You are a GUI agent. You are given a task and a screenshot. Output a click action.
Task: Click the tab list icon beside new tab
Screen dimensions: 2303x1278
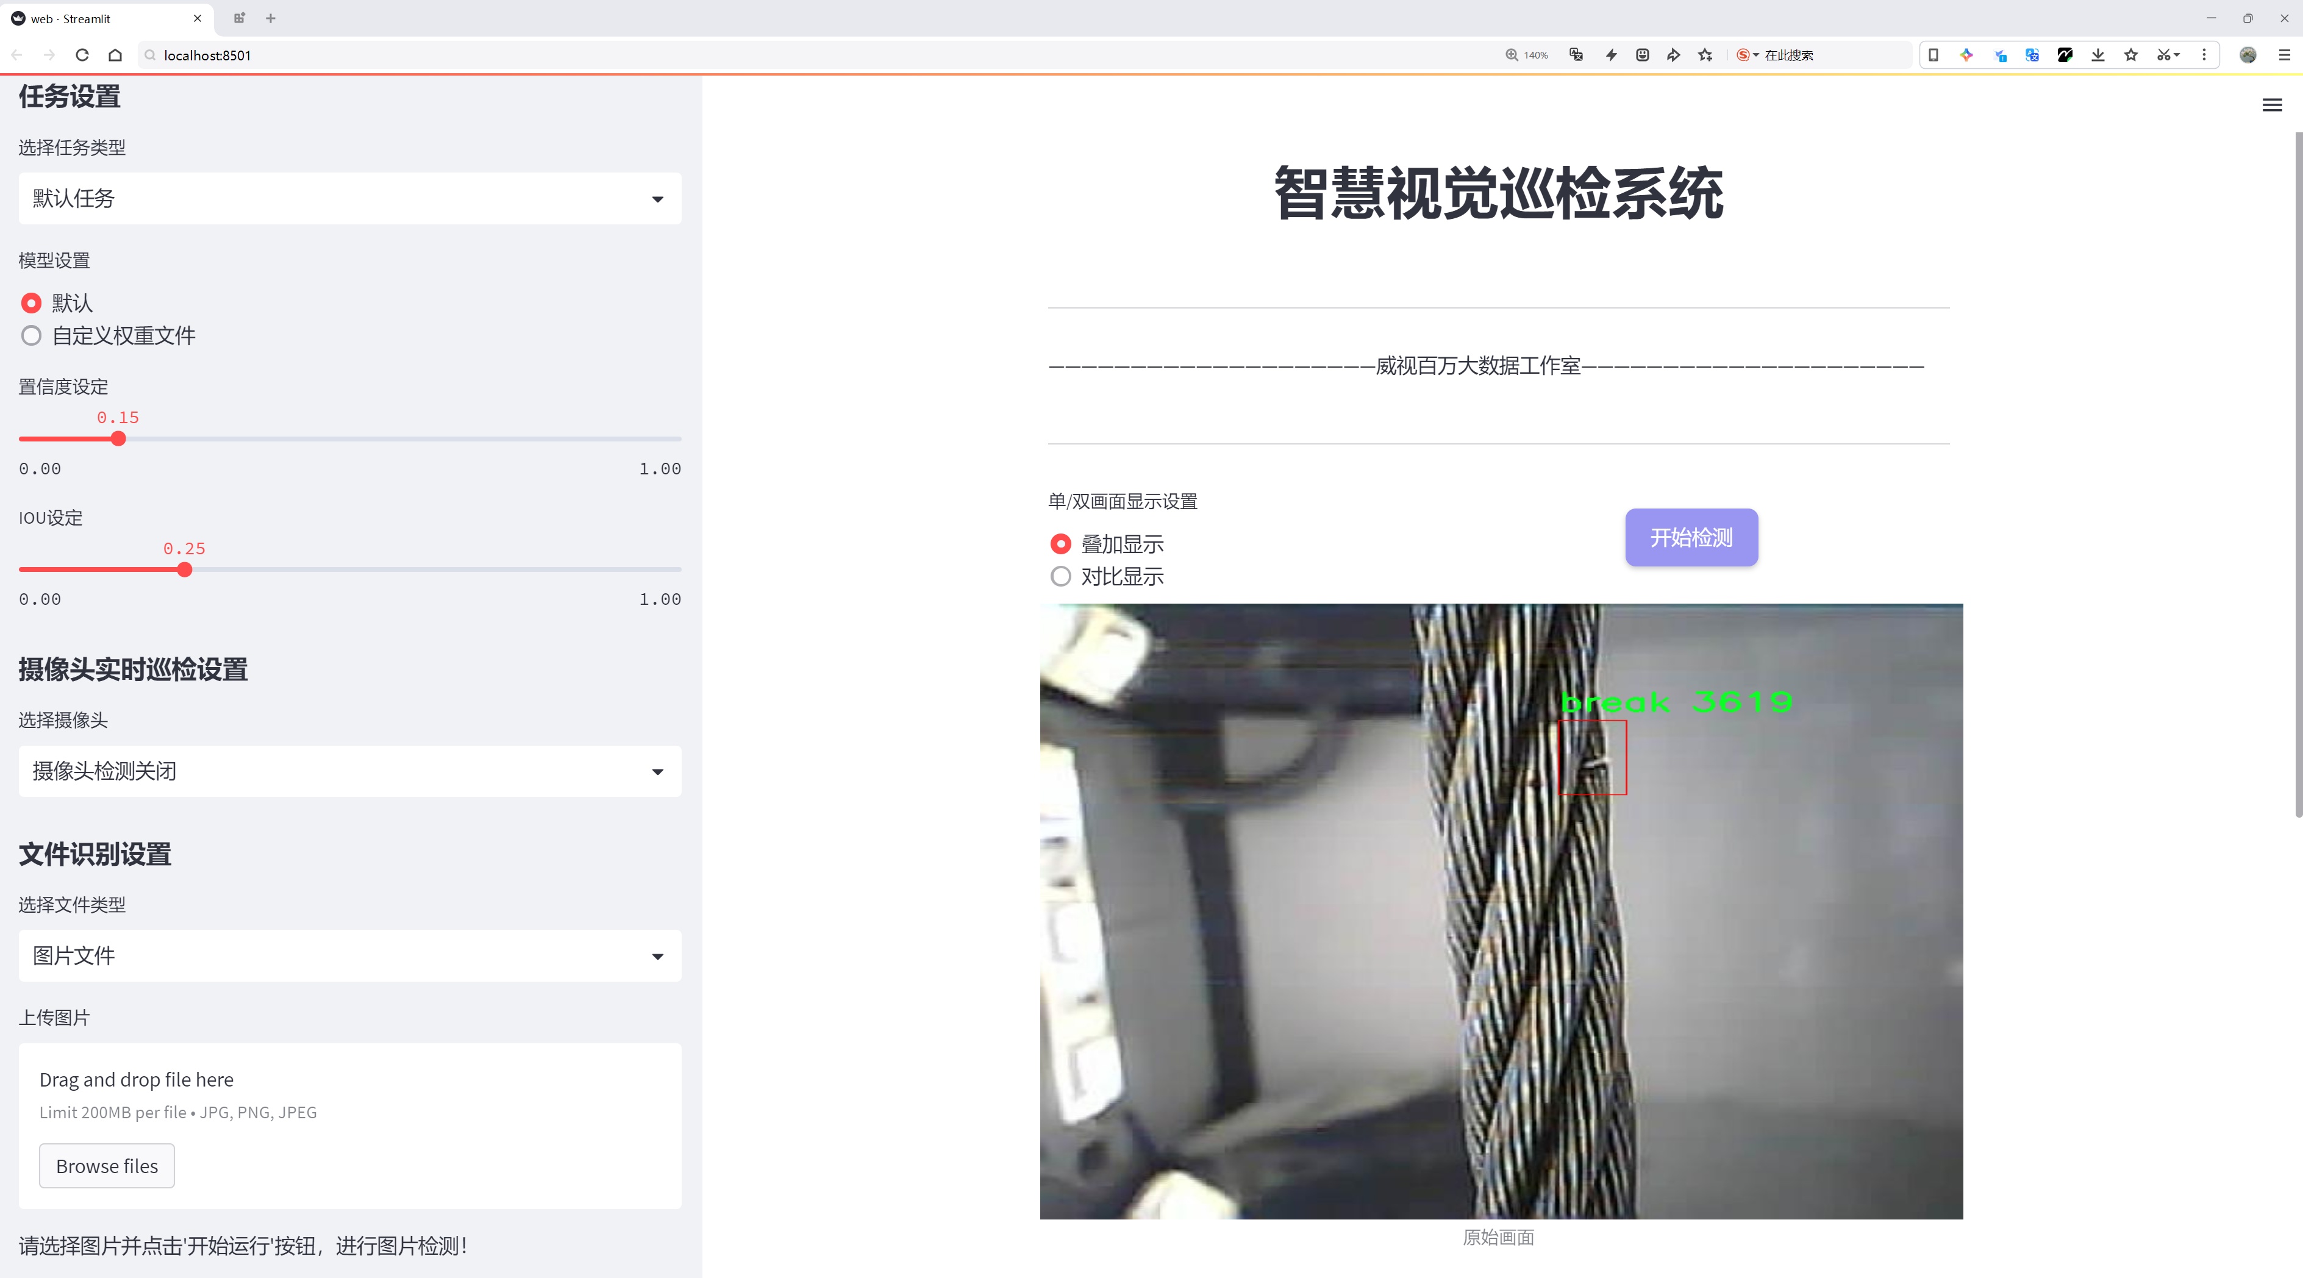point(238,18)
